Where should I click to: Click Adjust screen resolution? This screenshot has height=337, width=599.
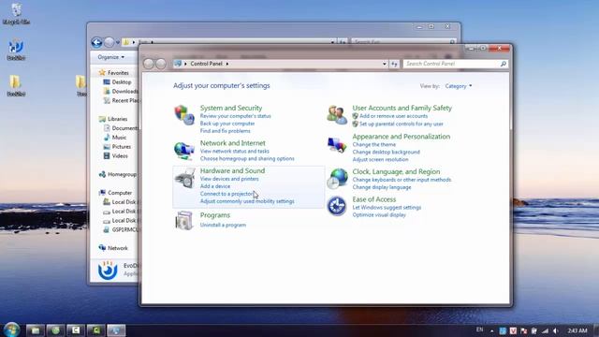[x=381, y=160]
